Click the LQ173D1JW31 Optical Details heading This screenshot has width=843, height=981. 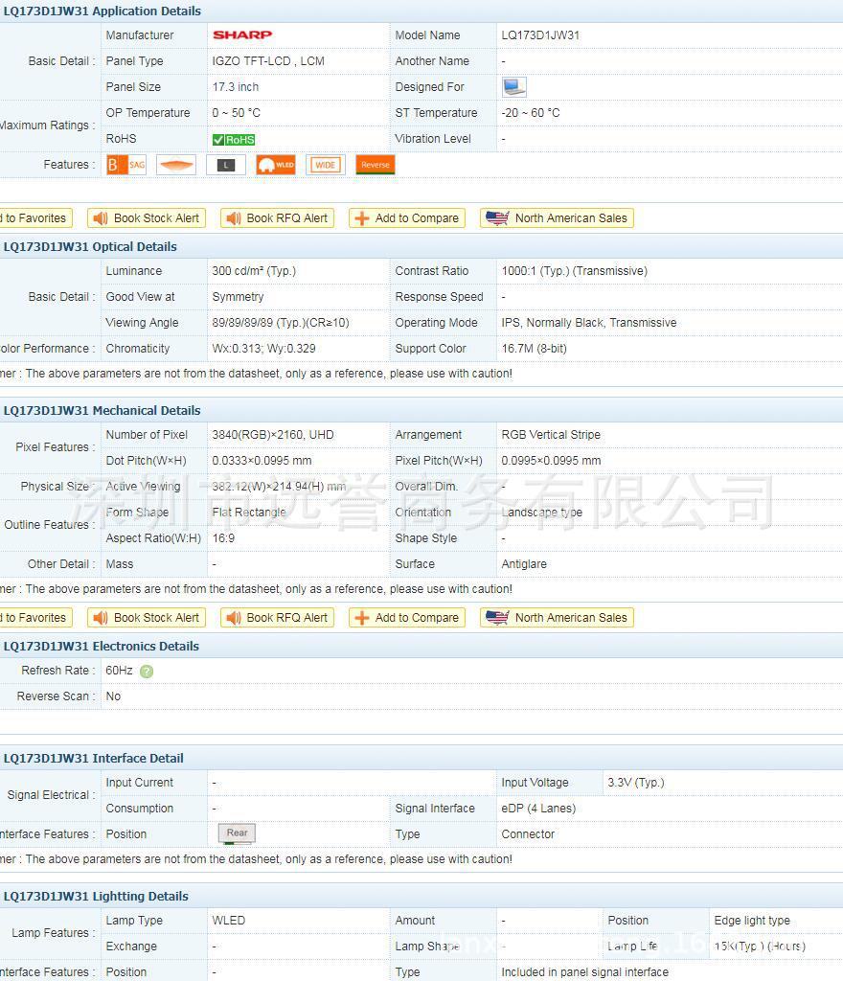pyautogui.click(x=91, y=246)
